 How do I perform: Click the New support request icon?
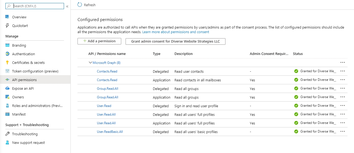tap(7, 142)
